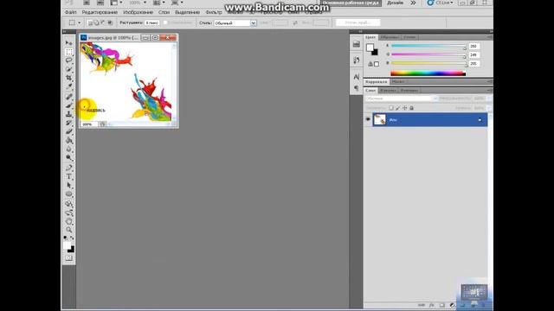Select the Brush tool
Viewport: 554px width, 311px height.
69,105
